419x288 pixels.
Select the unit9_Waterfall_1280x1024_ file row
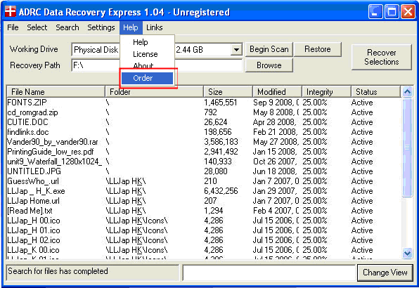point(204,162)
